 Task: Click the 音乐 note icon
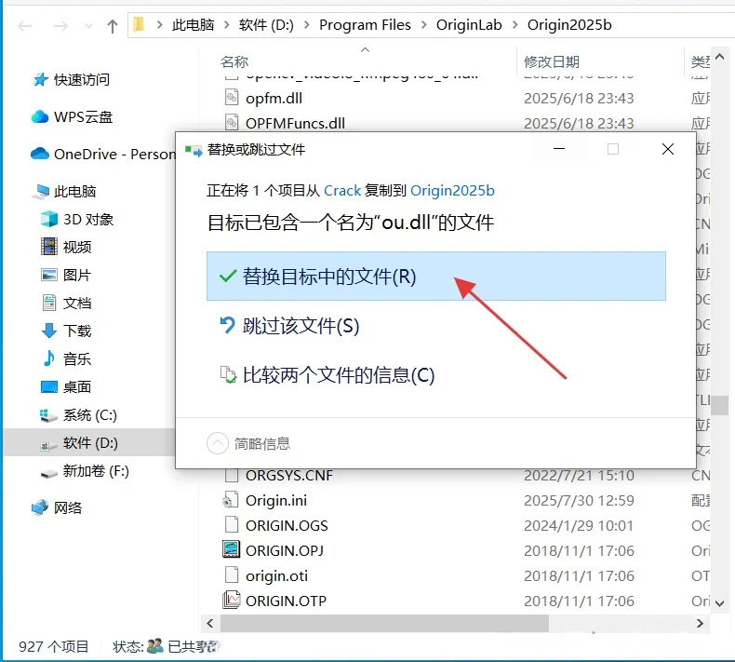tap(48, 358)
